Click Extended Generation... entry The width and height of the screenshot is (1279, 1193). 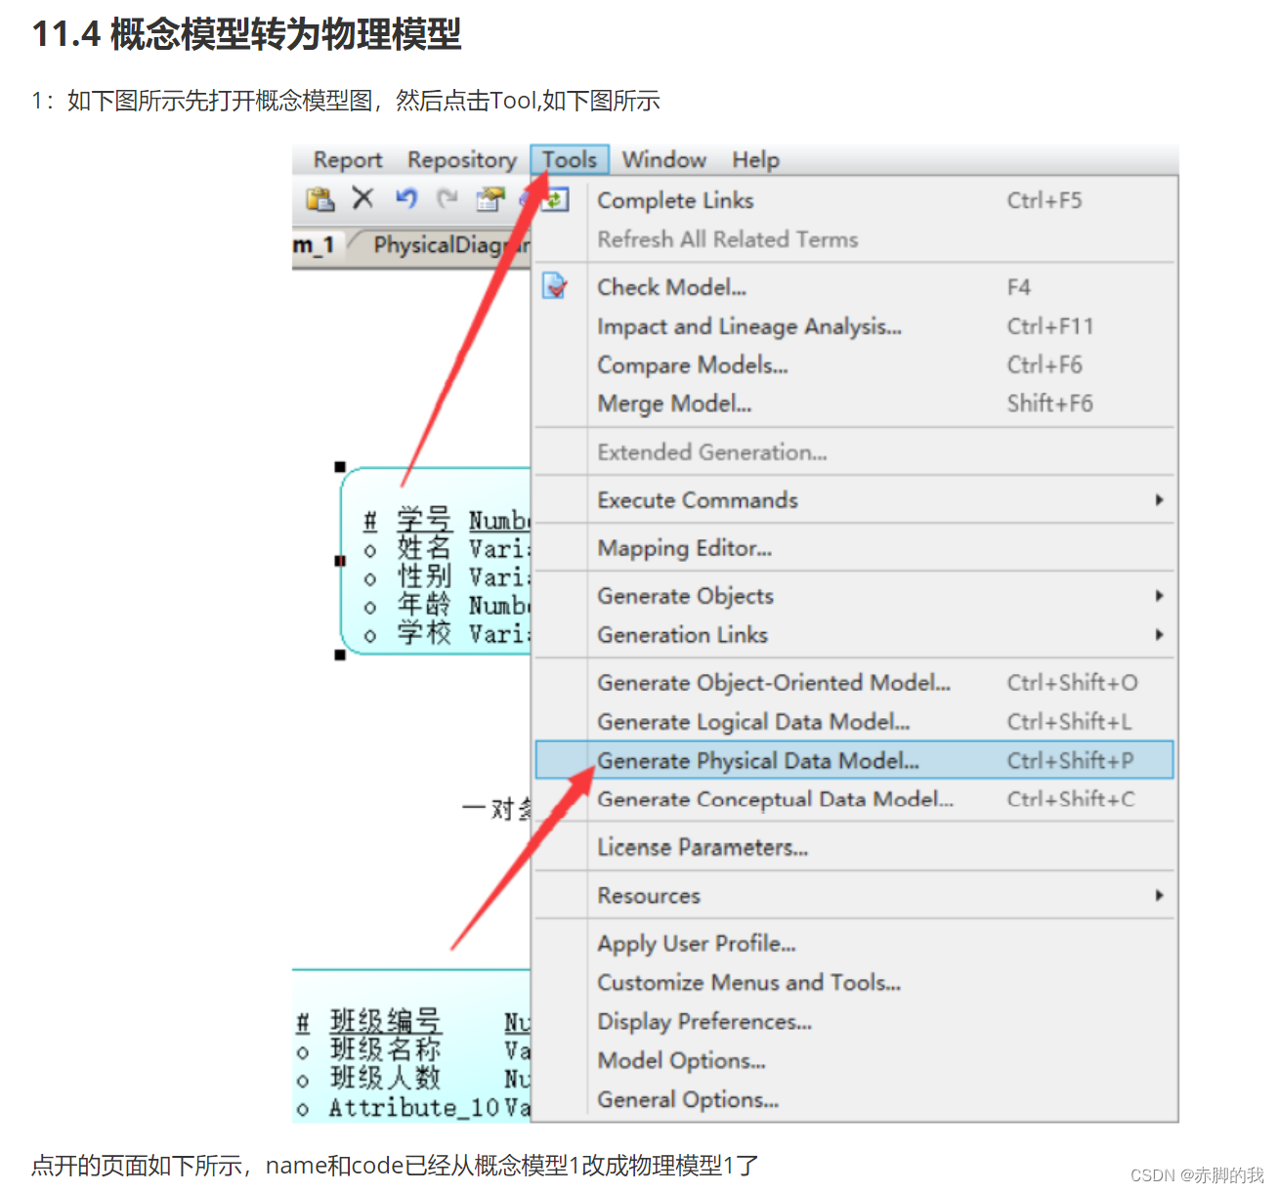pyautogui.click(x=853, y=452)
